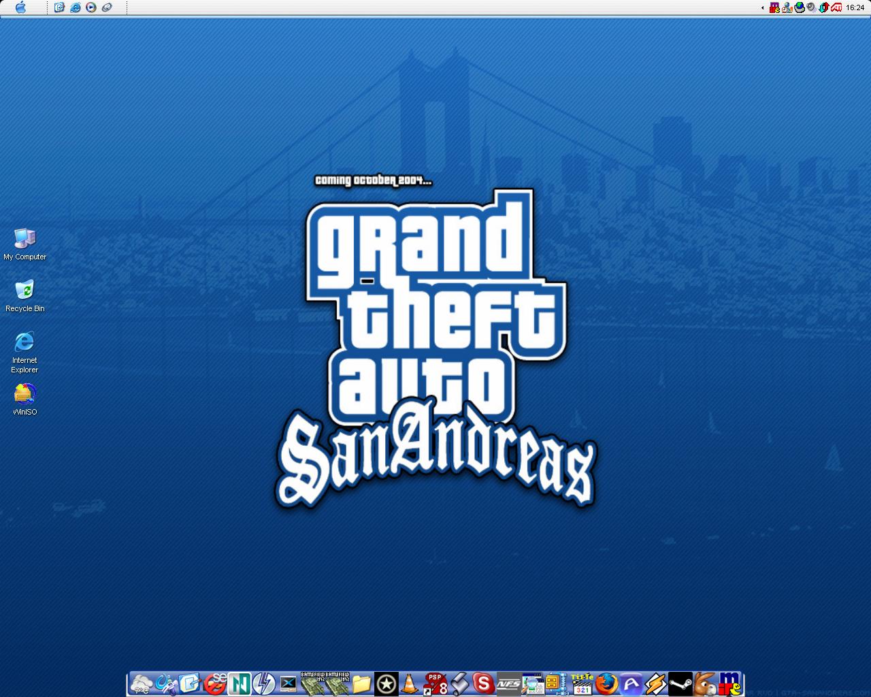Open the MSN Messenger-style dock icon
The image size is (871, 697).
tap(165, 683)
